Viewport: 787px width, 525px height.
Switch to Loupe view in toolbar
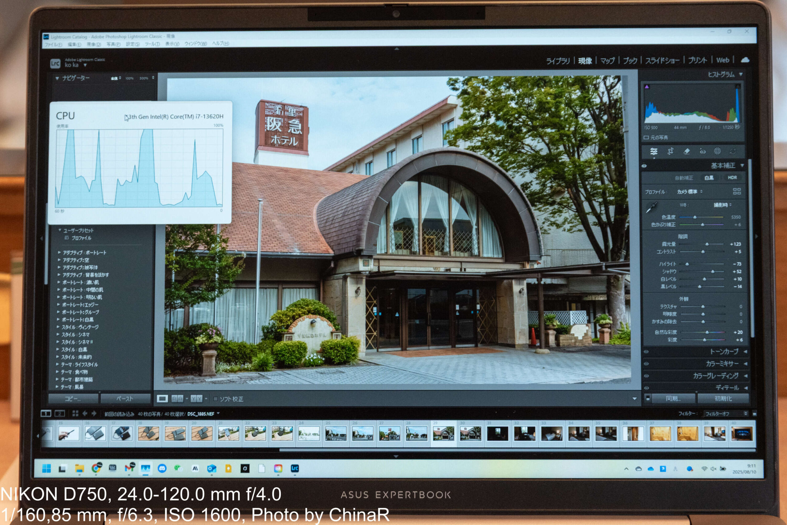pos(162,399)
